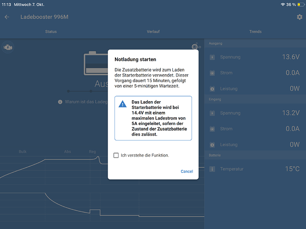This screenshot has height=229, width=306.
Task: Switch to the Trends tab
Action: point(255,32)
